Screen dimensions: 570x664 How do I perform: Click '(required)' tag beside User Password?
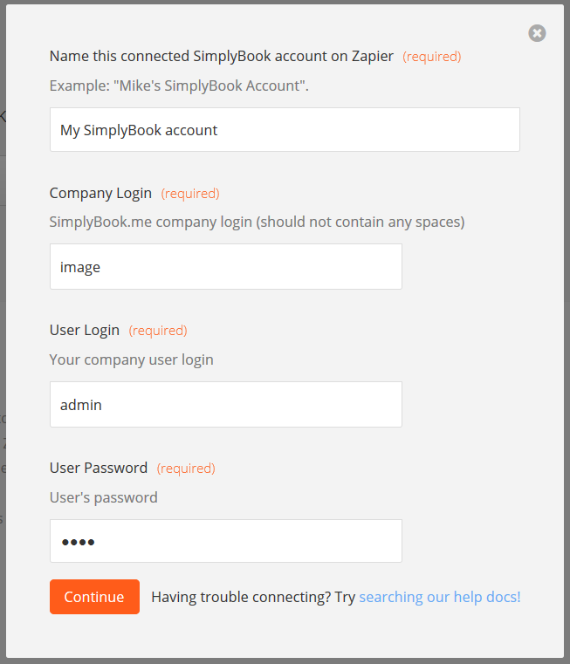[186, 469]
